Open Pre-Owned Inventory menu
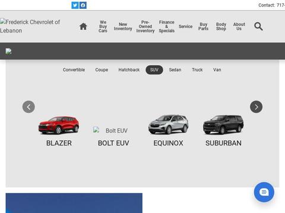Image resolution: width=285 pixels, height=213 pixels. pos(145,27)
